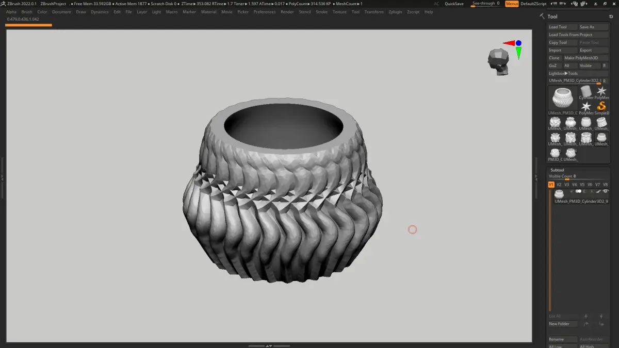Viewport: 619px width, 348px height.
Task: Click the Save As button
Action: (594, 27)
